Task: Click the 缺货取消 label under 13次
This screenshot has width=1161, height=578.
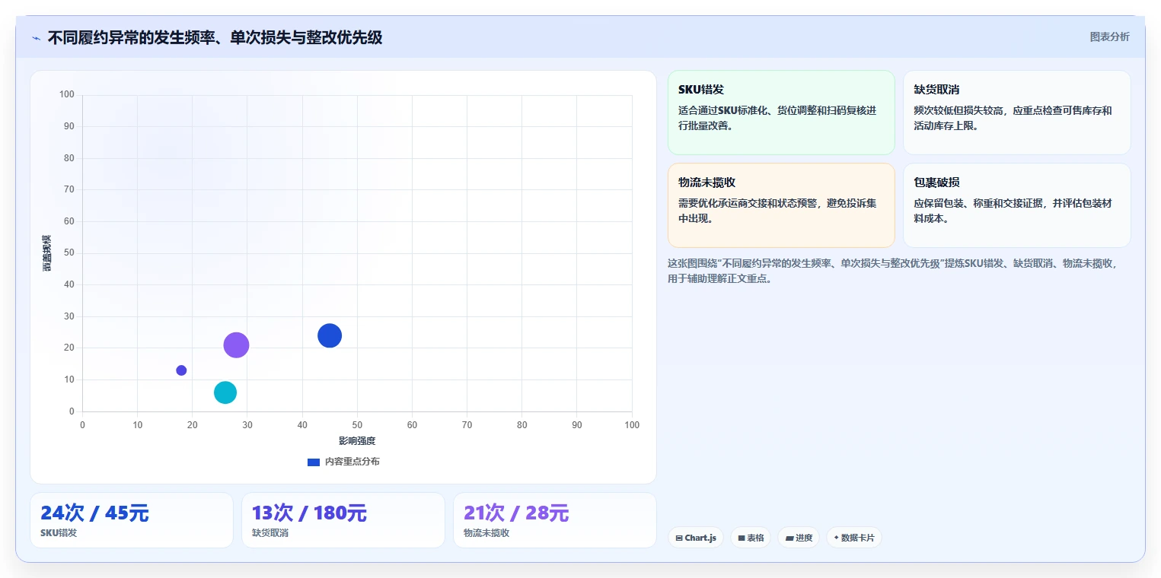Action: (x=270, y=533)
